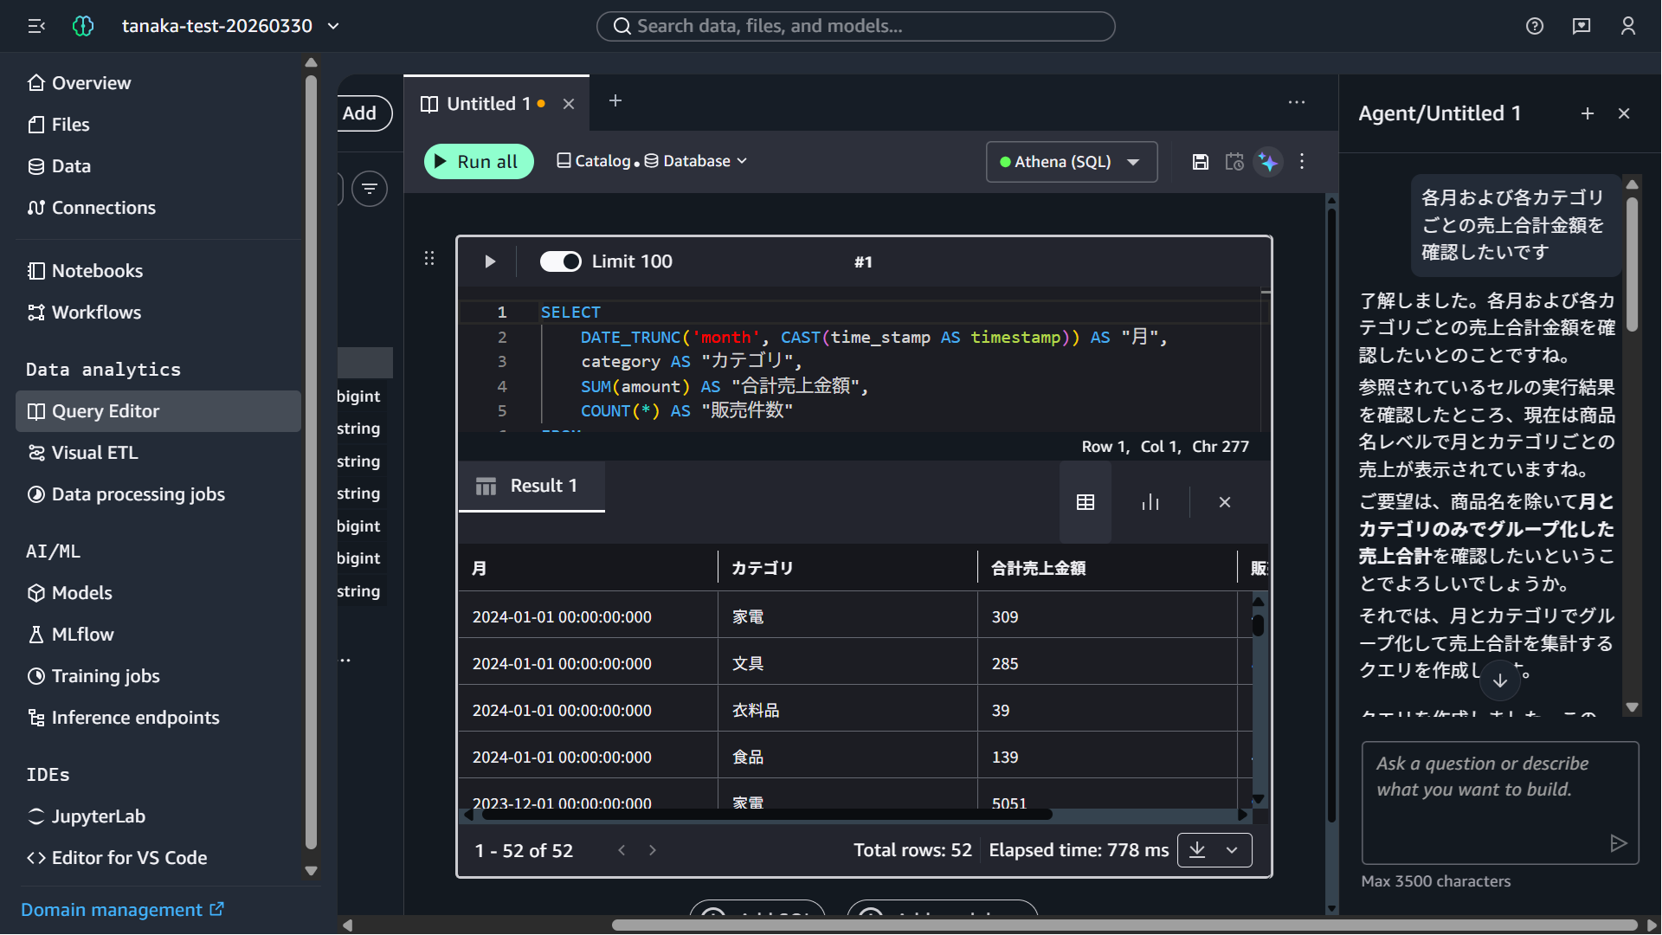Place cursor on the SELECT line in editor
The width and height of the screenshot is (1662, 935).
point(900,313)
